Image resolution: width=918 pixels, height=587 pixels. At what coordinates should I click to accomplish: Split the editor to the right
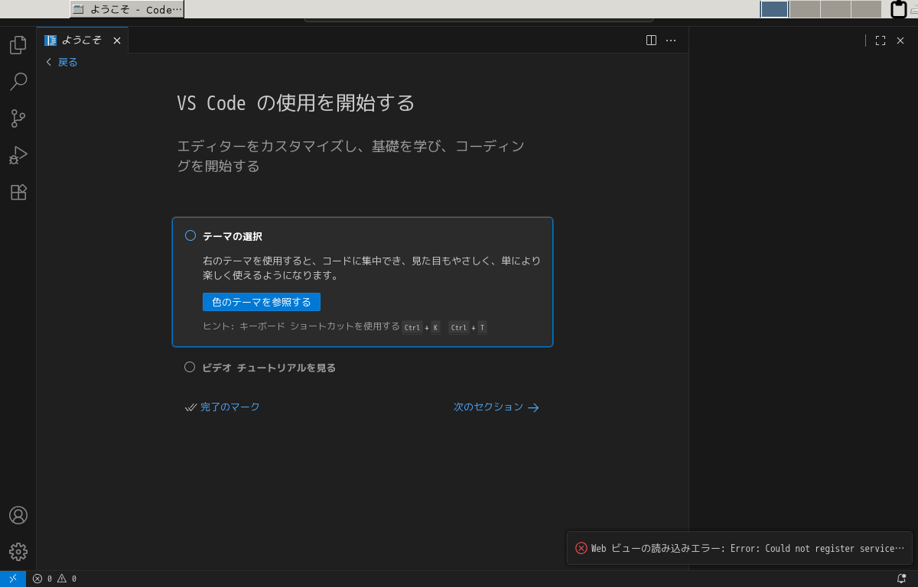651,41
